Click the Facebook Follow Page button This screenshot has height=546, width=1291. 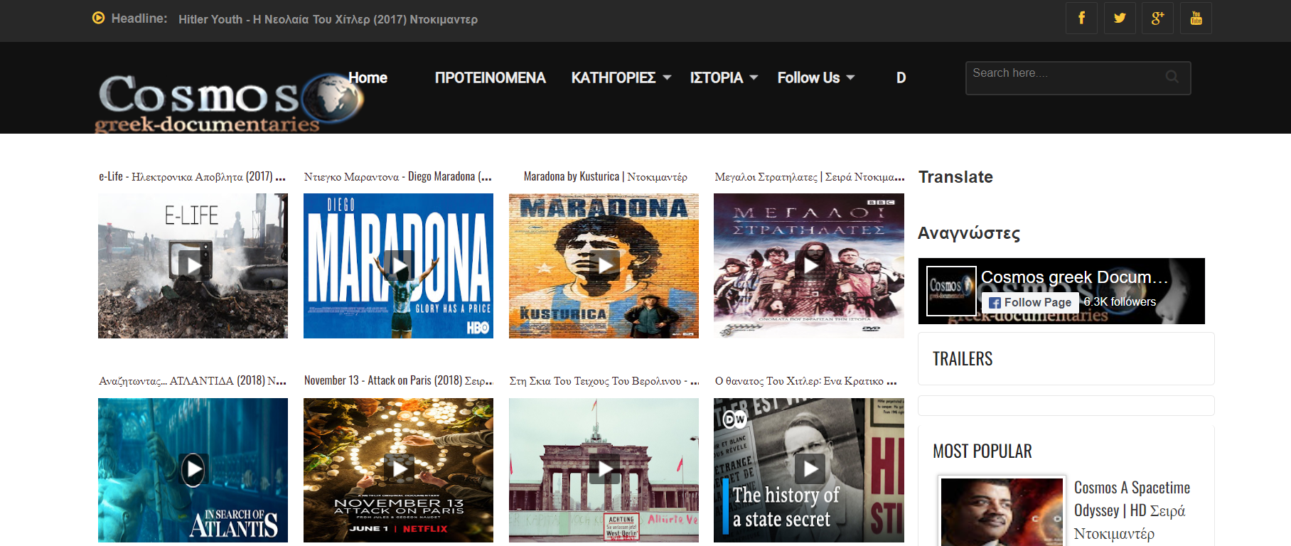point(1030,302)
